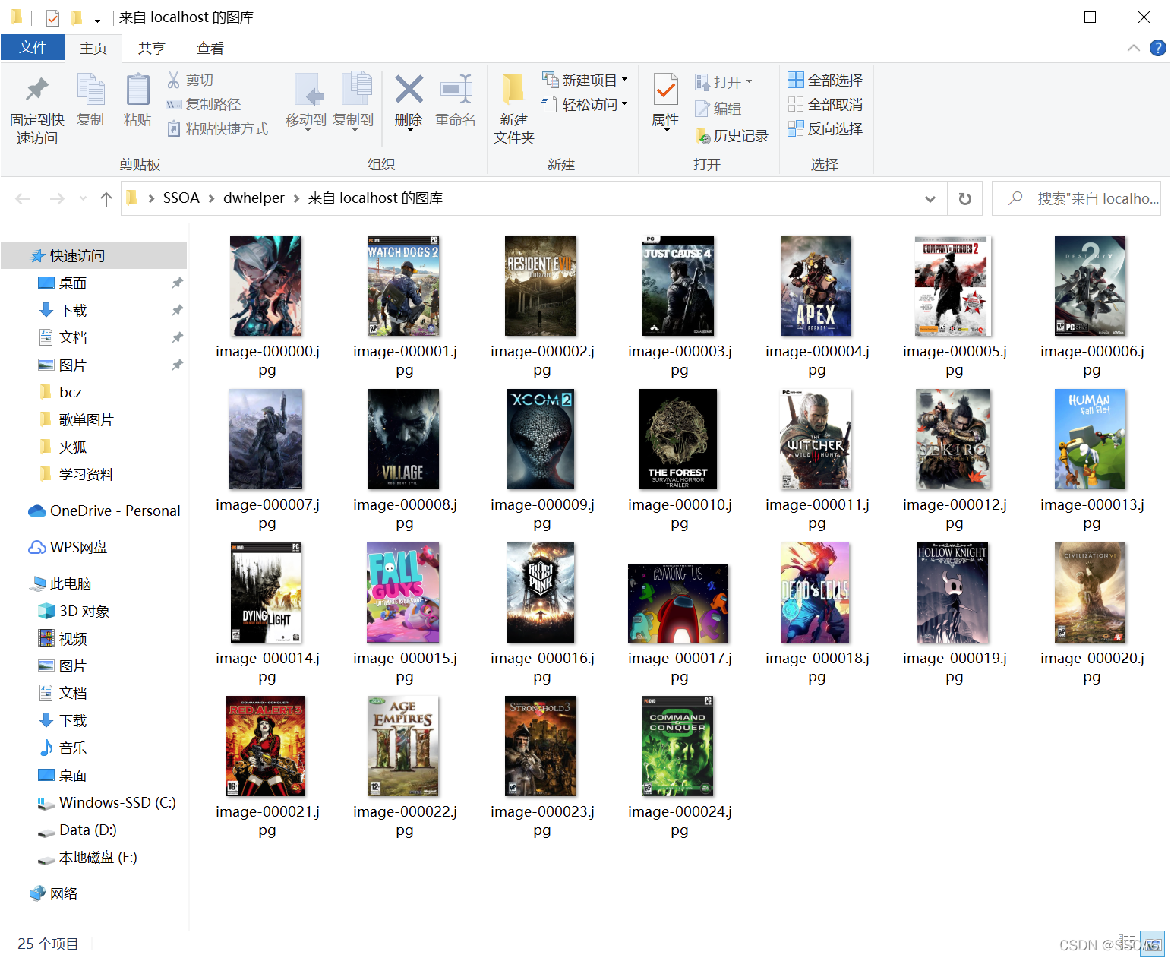Click Quick Access Toolbar properties checkmark icon
Screen dimensions: 1171x958
click(52, 17)
